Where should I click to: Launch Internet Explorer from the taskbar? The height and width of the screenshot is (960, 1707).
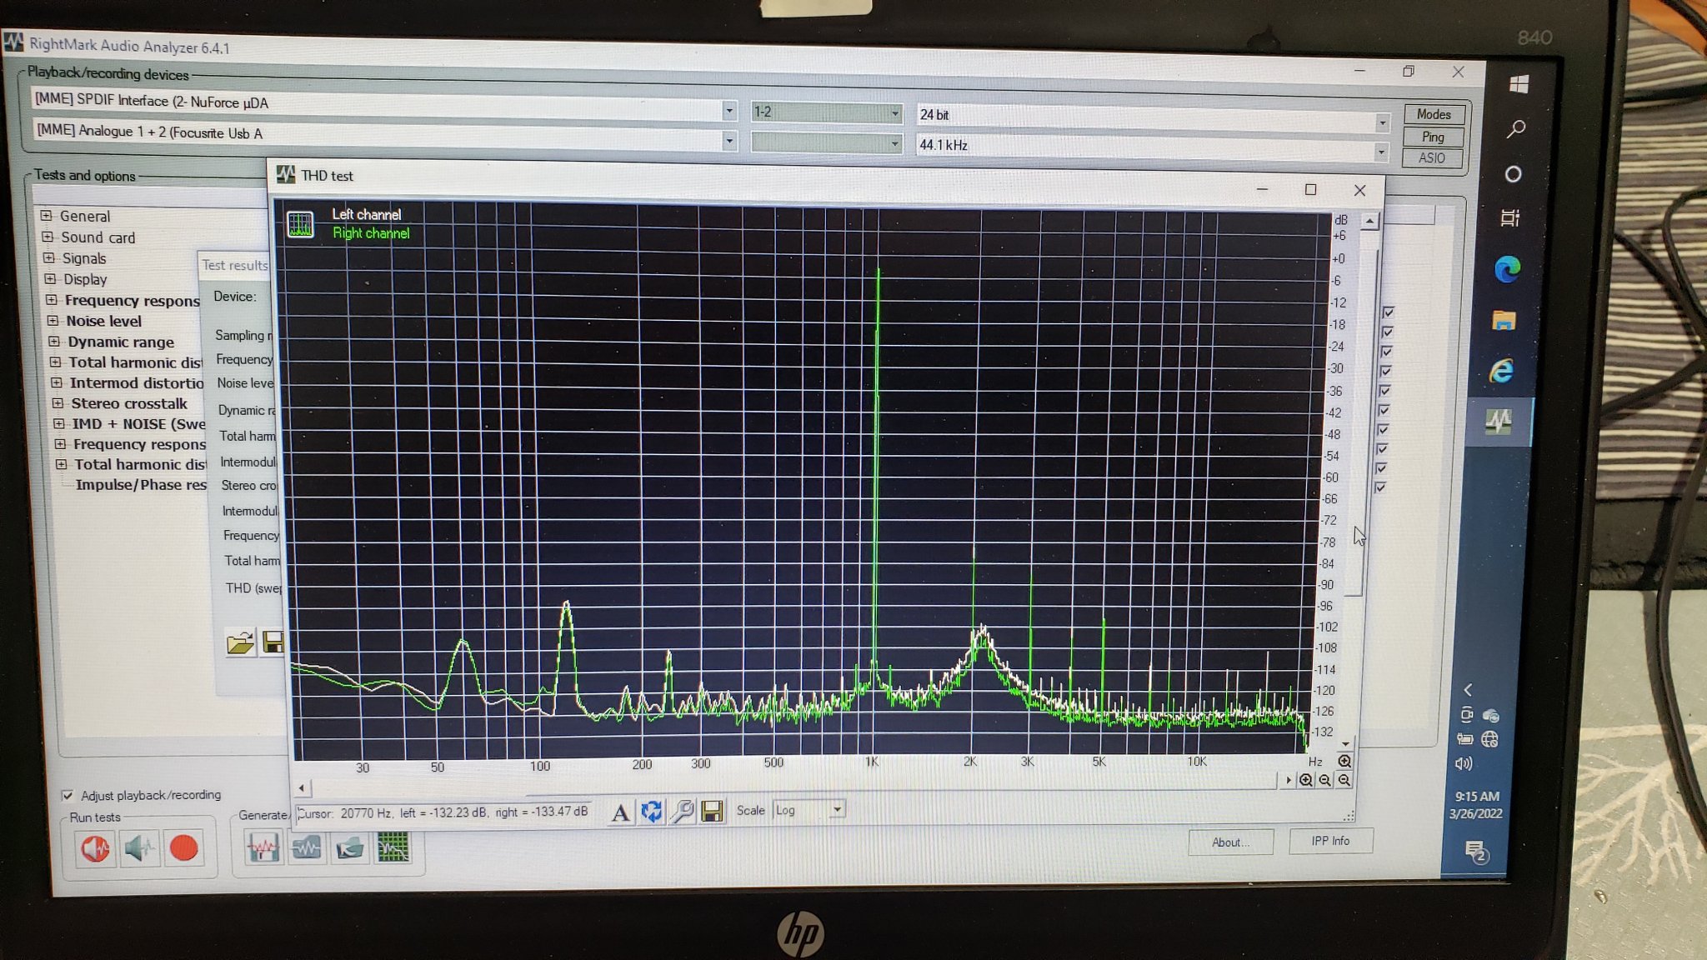tap(1502, 371)
